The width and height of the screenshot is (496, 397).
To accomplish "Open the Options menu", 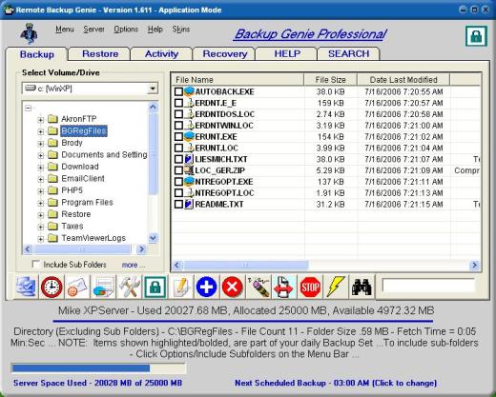I will 126,30.
